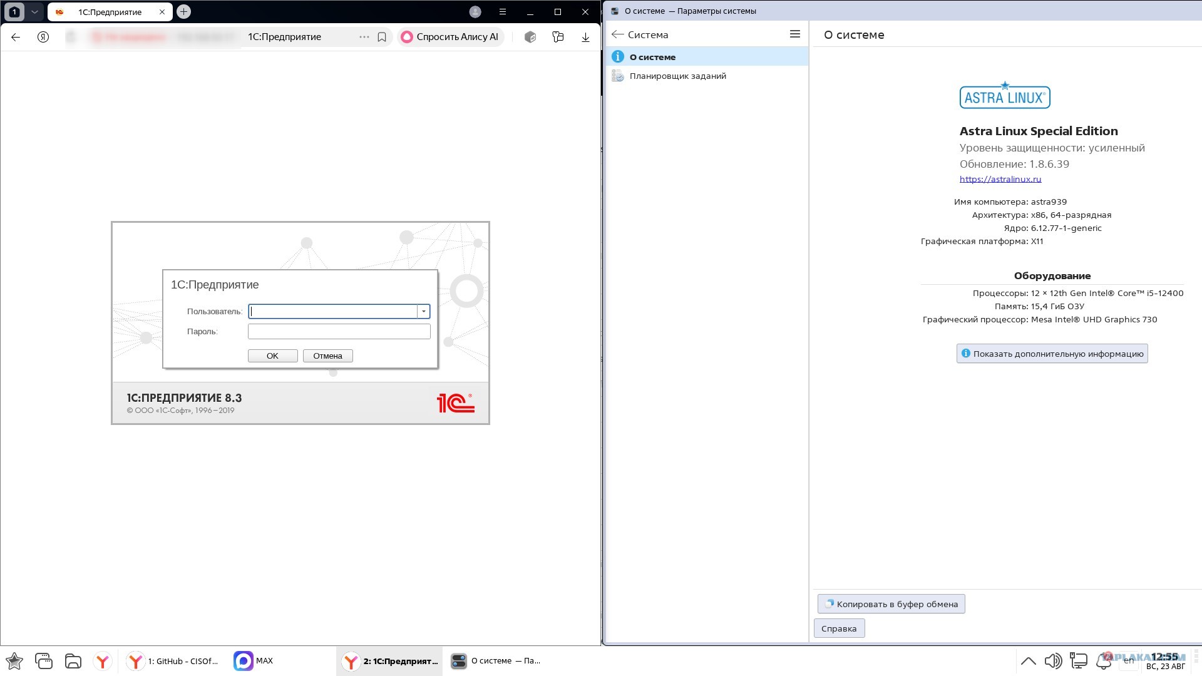Launch Yandex Browser from the taskbar launcher

click(x=103, y=661)
